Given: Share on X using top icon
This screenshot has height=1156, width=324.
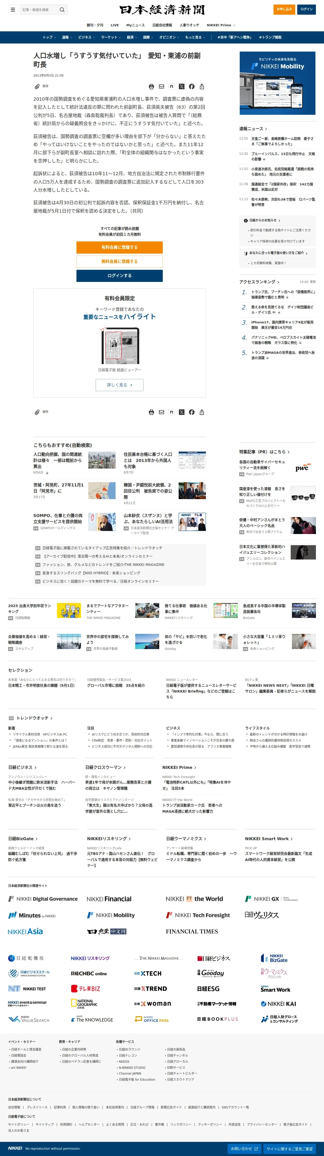Looking at the screenshot, I should click(181, 87).
